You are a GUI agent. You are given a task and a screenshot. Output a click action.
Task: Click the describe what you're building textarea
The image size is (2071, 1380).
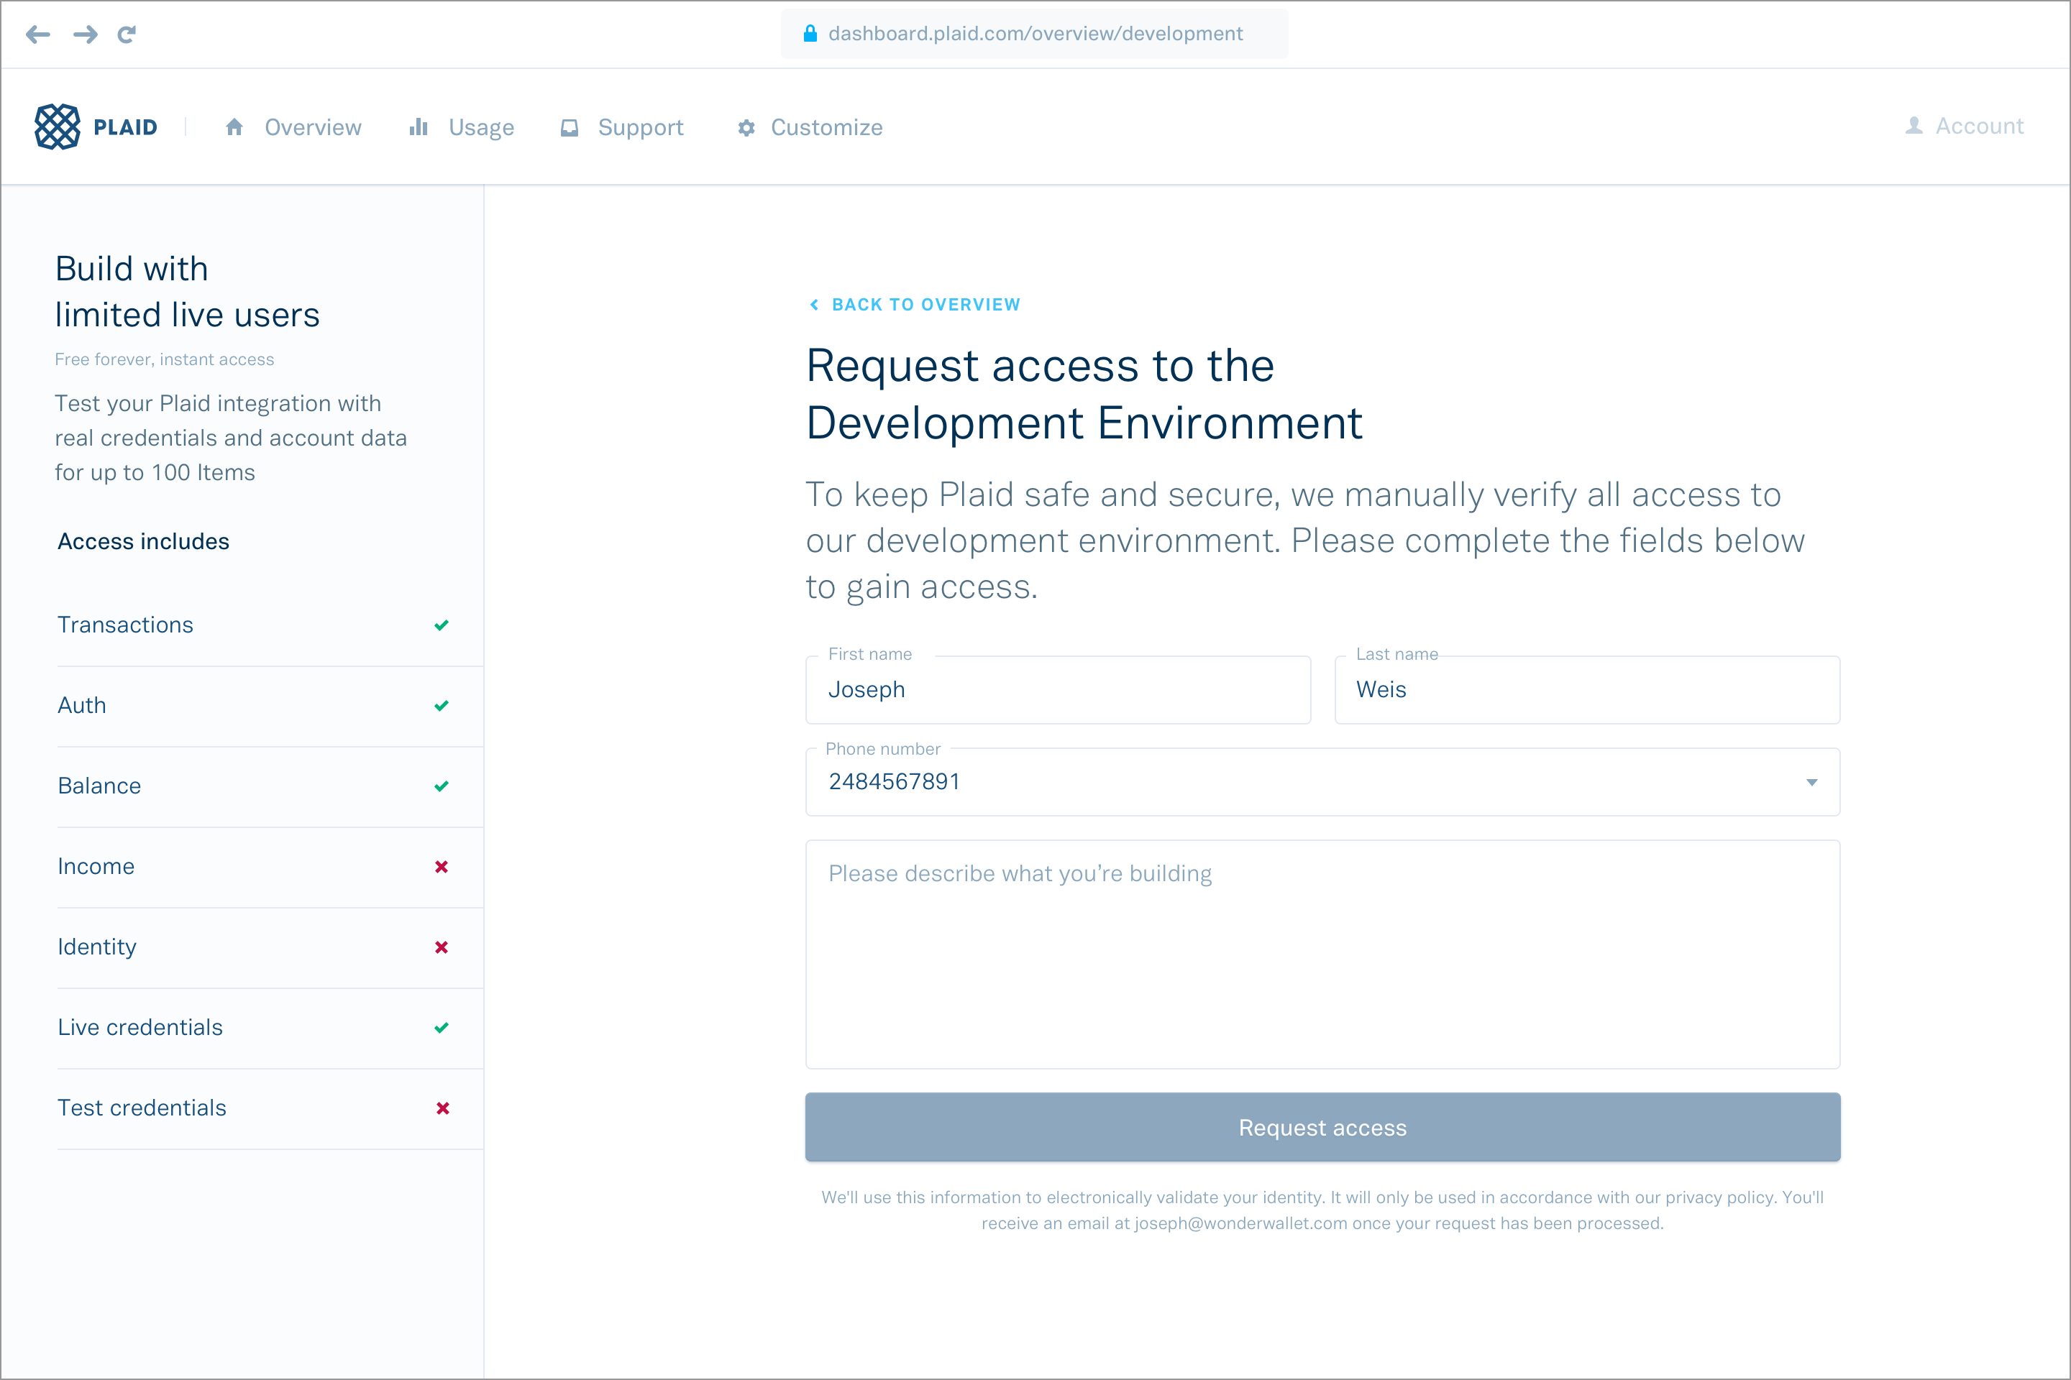click(1322, 955)
